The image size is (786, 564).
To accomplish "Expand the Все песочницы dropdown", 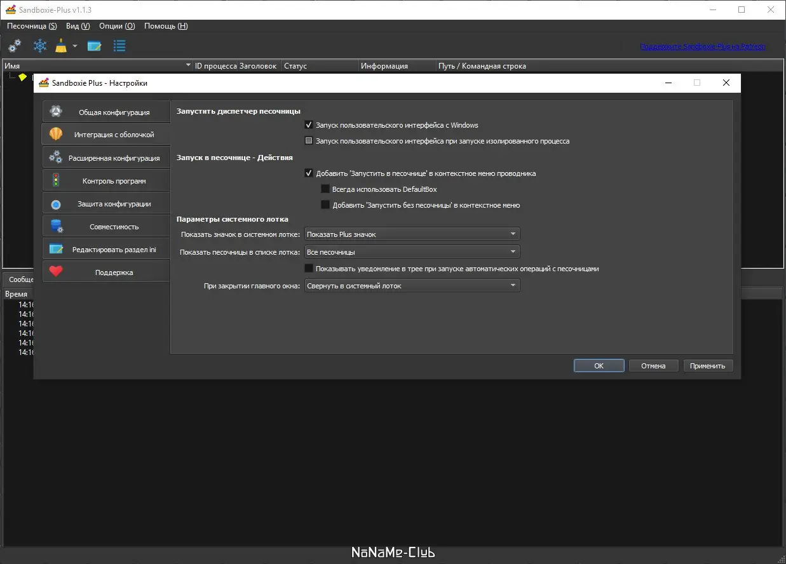I will [412, 252].
